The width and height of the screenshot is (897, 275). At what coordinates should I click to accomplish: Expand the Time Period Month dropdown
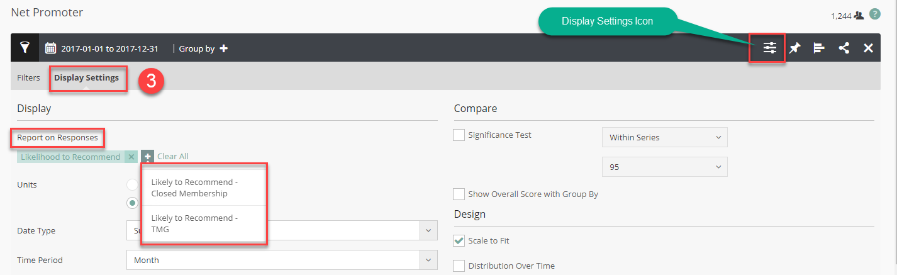point(281,260)
